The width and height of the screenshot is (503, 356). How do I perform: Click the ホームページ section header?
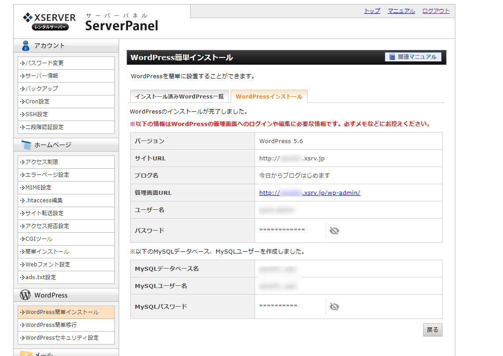pyautogui.click(x=66, y=145)
